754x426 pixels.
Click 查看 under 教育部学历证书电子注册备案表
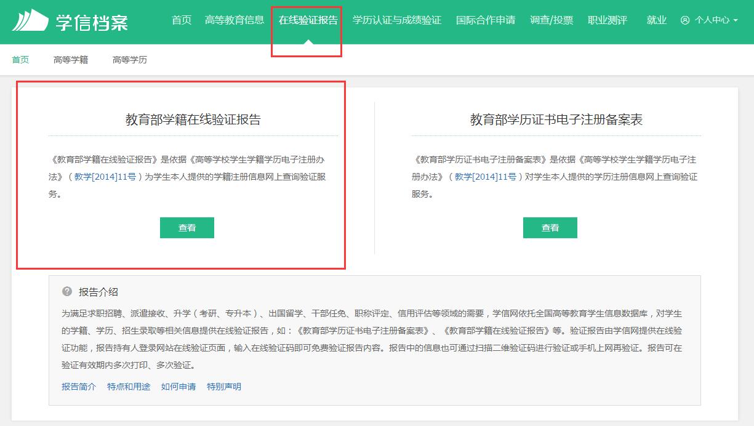[550, 228]
